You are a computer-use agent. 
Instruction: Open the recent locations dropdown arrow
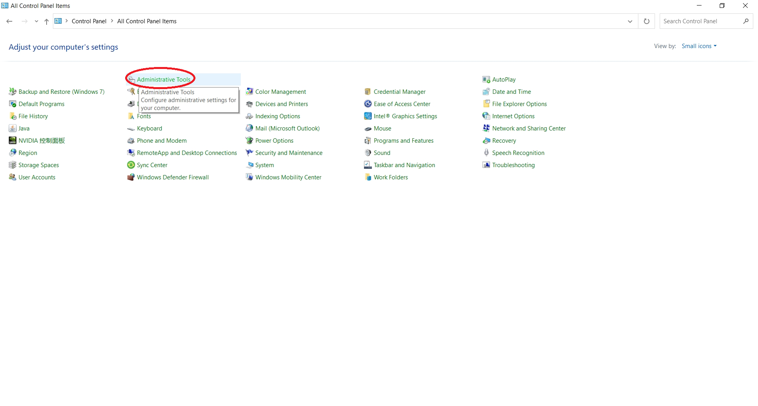[36, 21]
